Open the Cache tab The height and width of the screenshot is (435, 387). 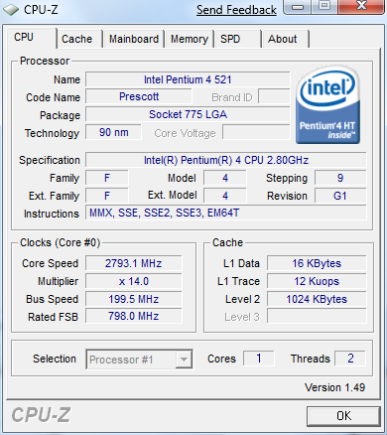pyautogui.click(x=76, y=39)
